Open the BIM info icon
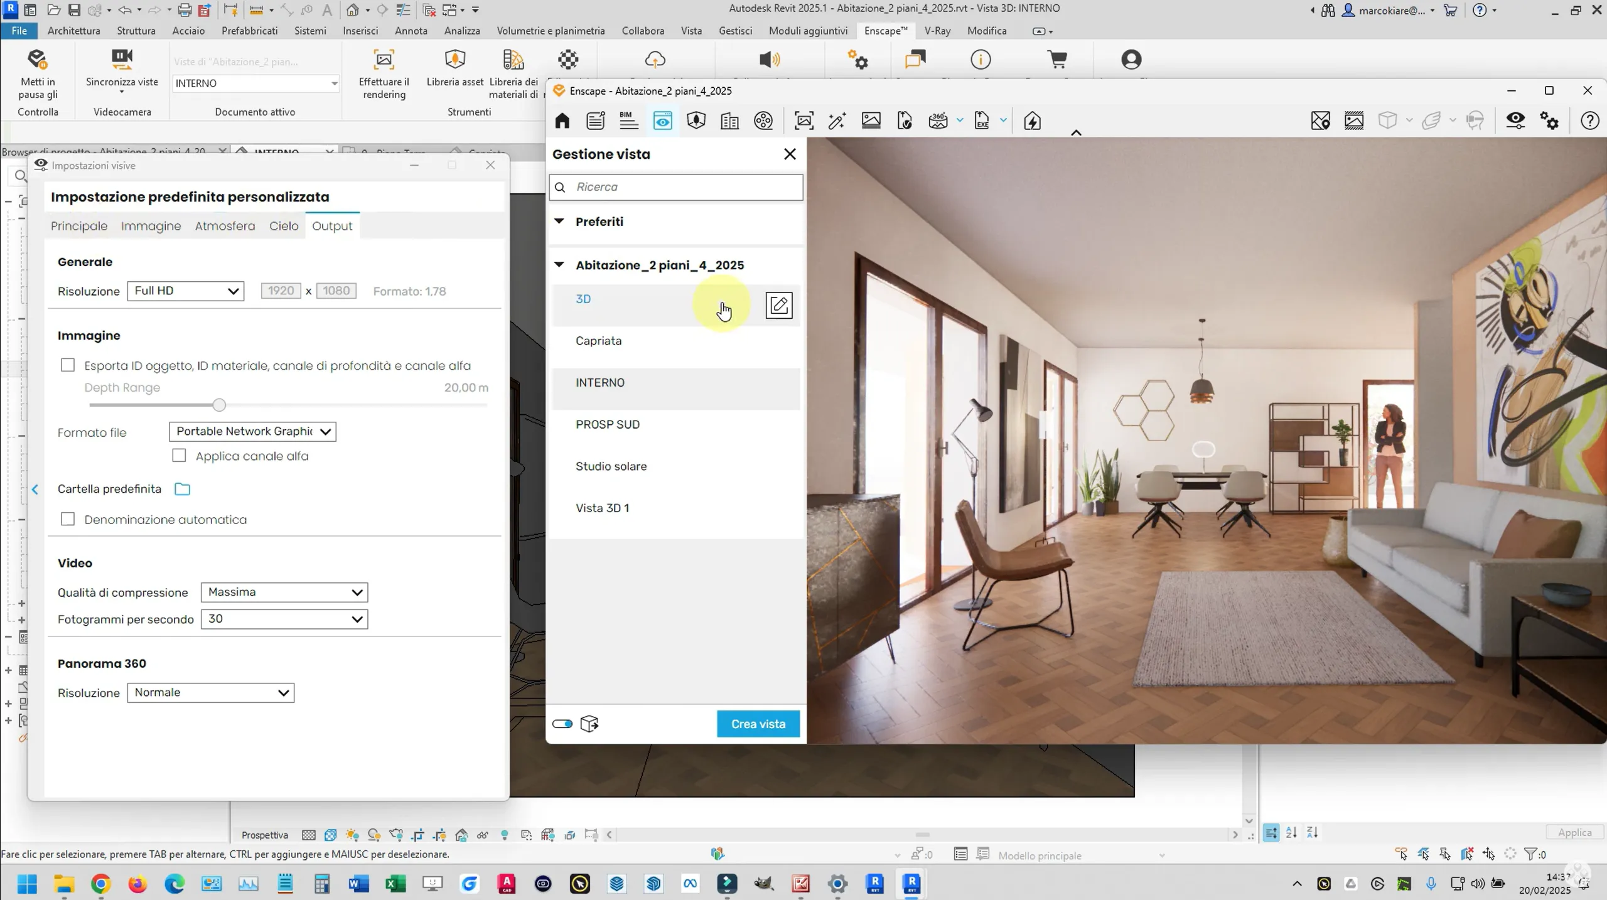Viewport: 1607px width, 900px height. click(x=628, y=121)
